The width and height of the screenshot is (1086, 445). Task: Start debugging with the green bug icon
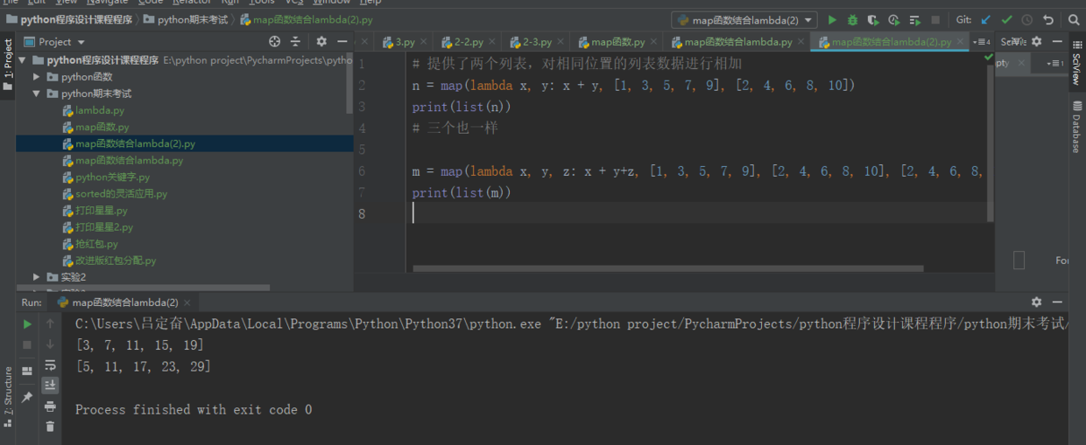[x=852, y=19]
